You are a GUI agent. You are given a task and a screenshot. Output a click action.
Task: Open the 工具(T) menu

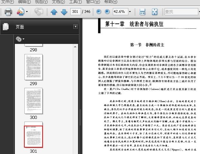coord(76,2)
